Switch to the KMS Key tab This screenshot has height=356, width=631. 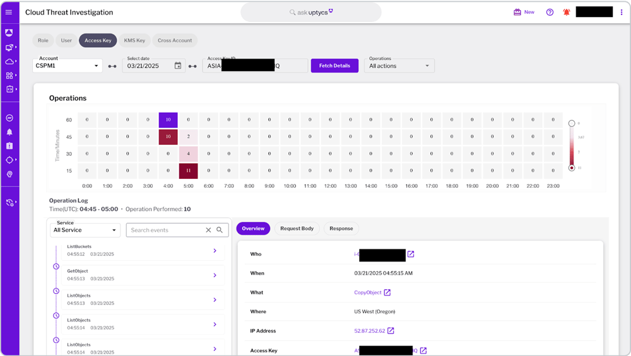coord(134,40)
